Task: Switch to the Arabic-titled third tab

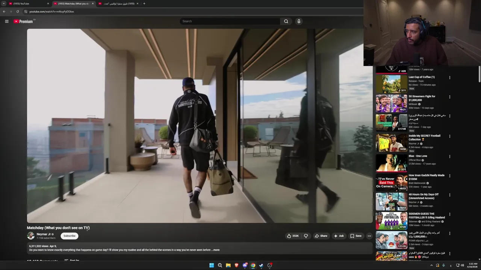Action: click(x=118, y=4)
